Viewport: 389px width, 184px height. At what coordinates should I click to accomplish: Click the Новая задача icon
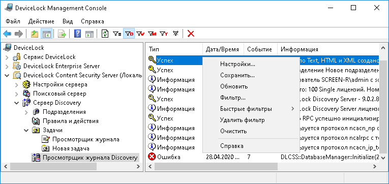[x=46, y=148]
